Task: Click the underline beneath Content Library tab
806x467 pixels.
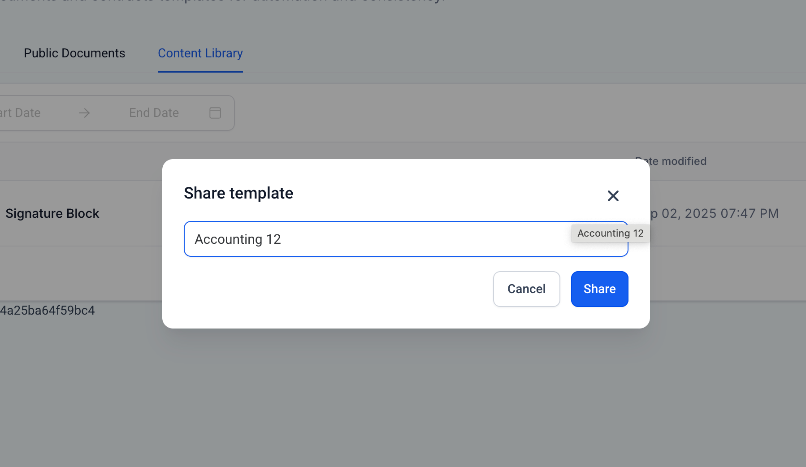Action: (200, 71)
